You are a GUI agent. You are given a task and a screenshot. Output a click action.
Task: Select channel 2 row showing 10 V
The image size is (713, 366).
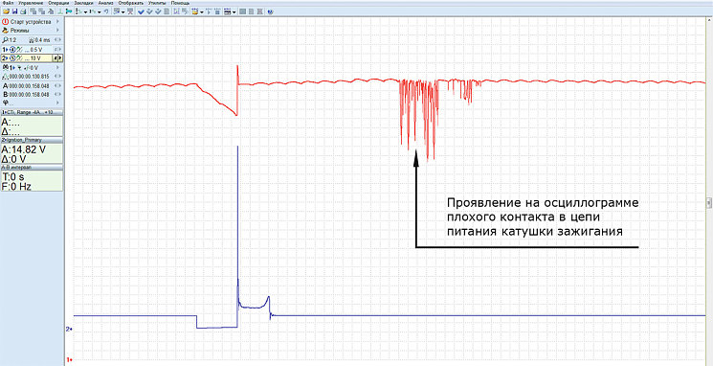pos(32,57)
